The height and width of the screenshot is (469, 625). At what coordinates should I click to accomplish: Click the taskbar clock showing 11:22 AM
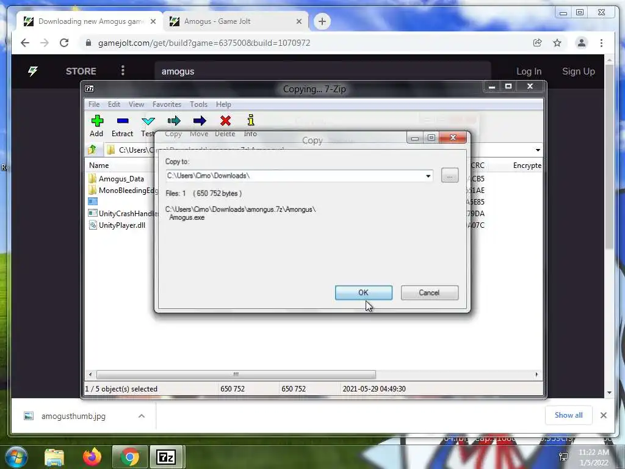[x=593, y=457]
